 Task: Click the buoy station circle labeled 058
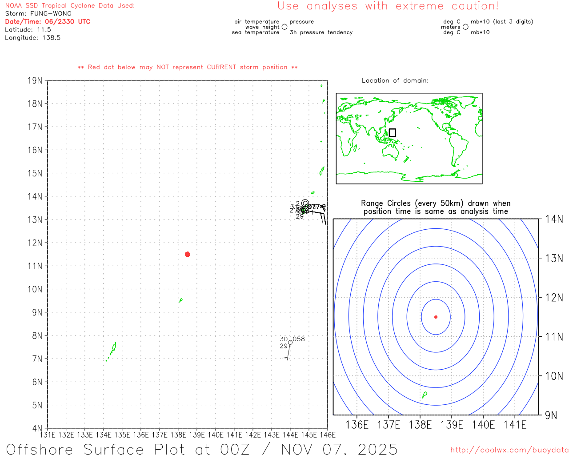tap(290, 342)
